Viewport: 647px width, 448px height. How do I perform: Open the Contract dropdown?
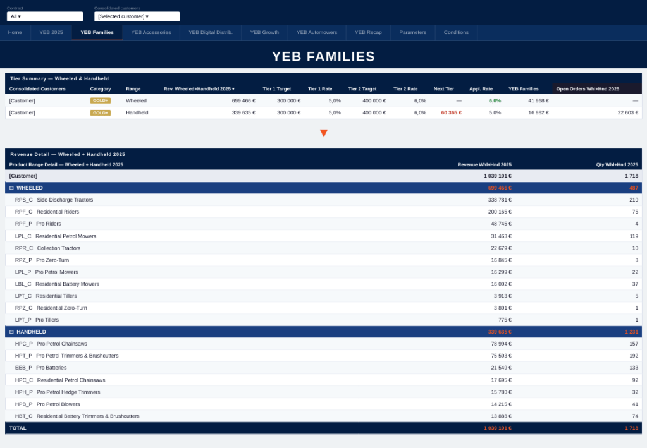coord(44,16)
